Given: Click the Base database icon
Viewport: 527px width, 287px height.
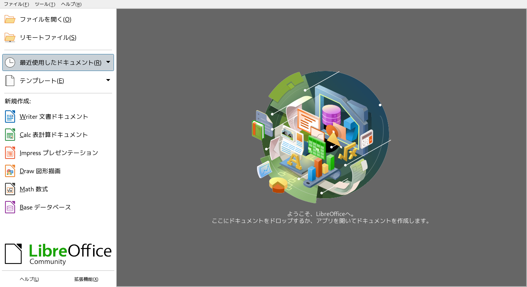Looking at the screenshot, I should point(10,207).
